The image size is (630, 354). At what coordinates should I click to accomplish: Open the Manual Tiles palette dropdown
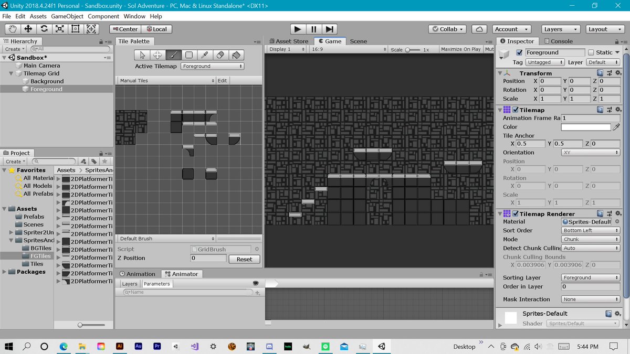coord(167,81)
